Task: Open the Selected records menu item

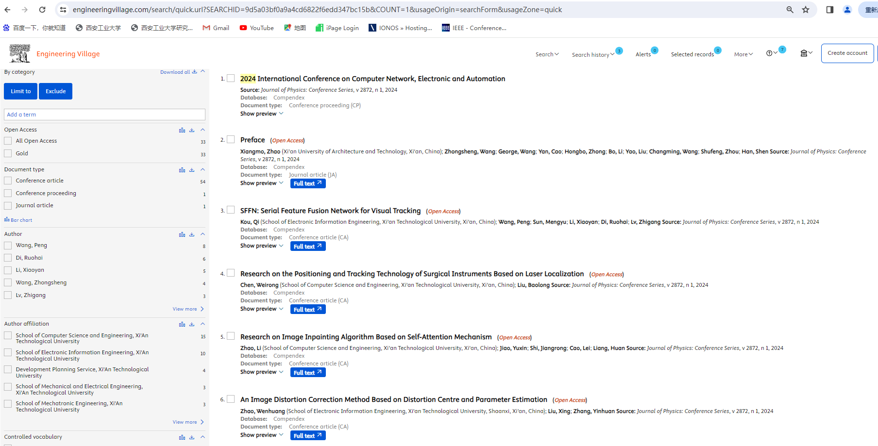Action: (692, 54)
